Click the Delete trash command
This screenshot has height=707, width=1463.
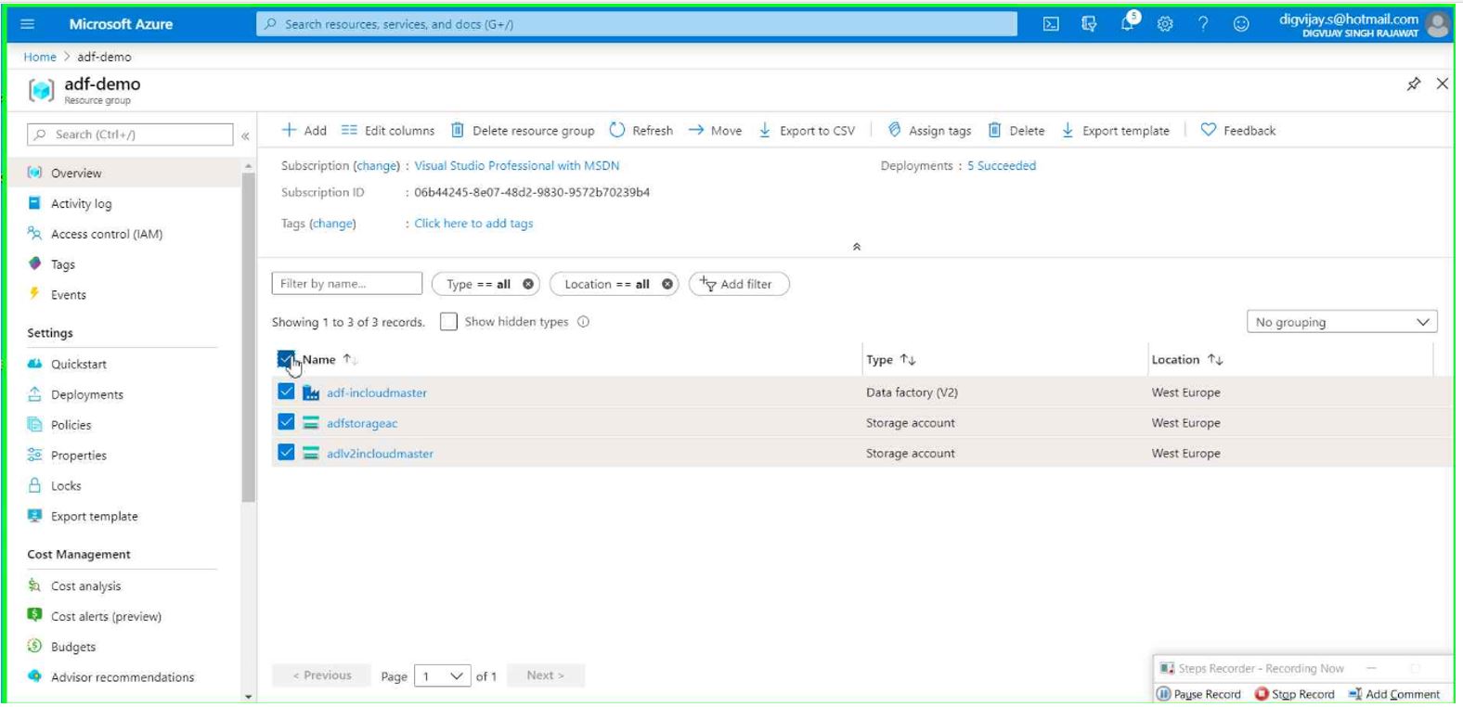point(1016,131)
